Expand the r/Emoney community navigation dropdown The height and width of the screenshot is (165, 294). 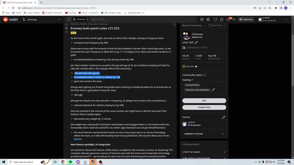coord(59,19)
